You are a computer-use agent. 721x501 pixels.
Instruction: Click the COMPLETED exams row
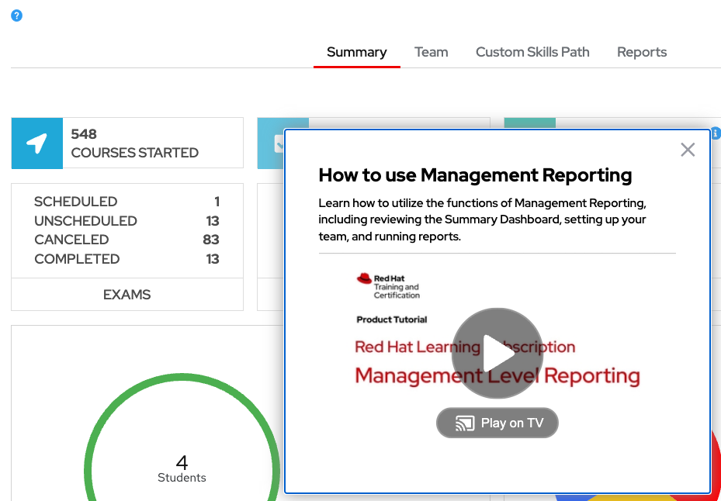point(127,259)
